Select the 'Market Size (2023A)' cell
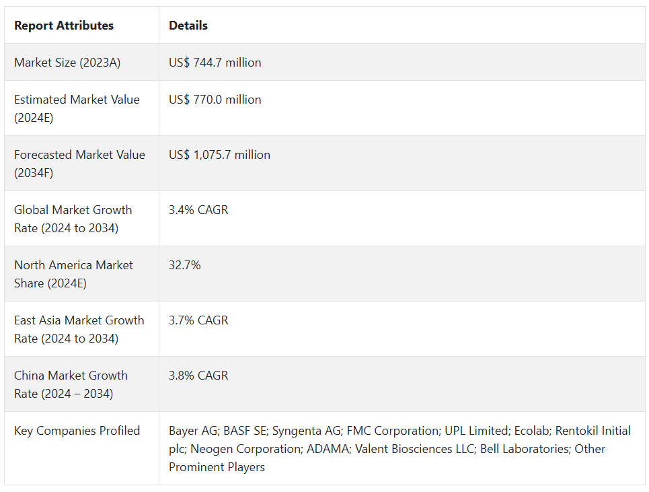Screen dimensions: 649x492 (x=67, y=63)
